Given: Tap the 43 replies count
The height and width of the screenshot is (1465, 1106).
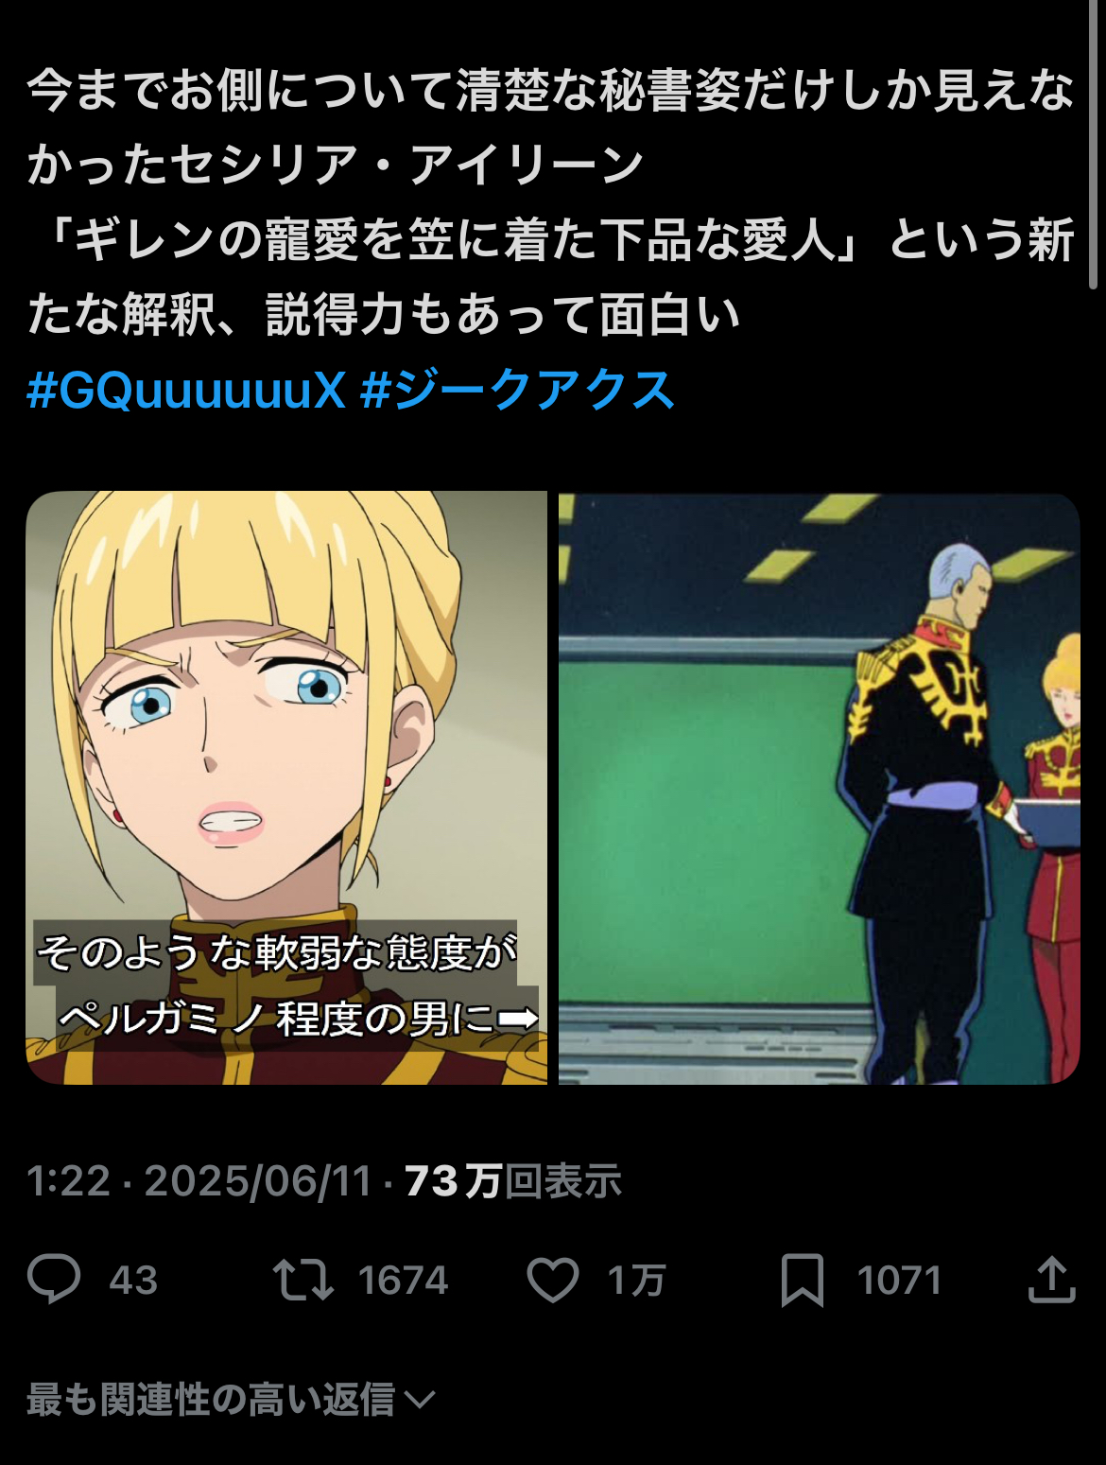Looking at the screenshot, I should point(133,1281).
